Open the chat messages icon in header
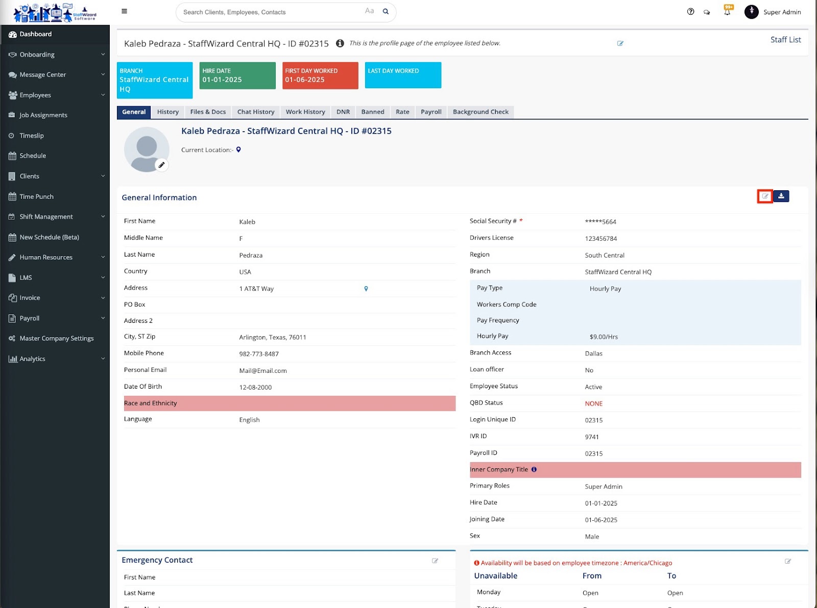Screen dimensions: 817x608 (x=707, y=12)
